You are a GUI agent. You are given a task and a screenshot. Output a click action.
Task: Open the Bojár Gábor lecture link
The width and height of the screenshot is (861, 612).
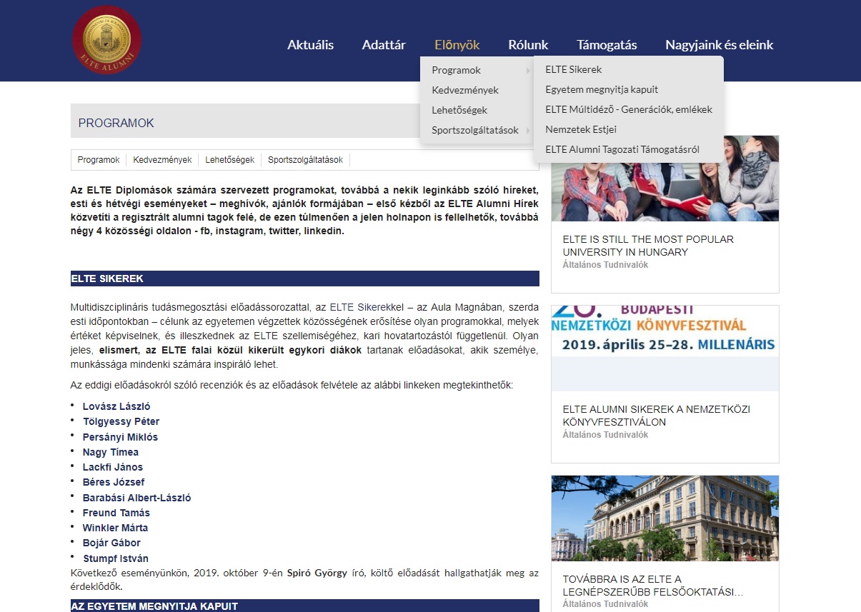(111, 543)
